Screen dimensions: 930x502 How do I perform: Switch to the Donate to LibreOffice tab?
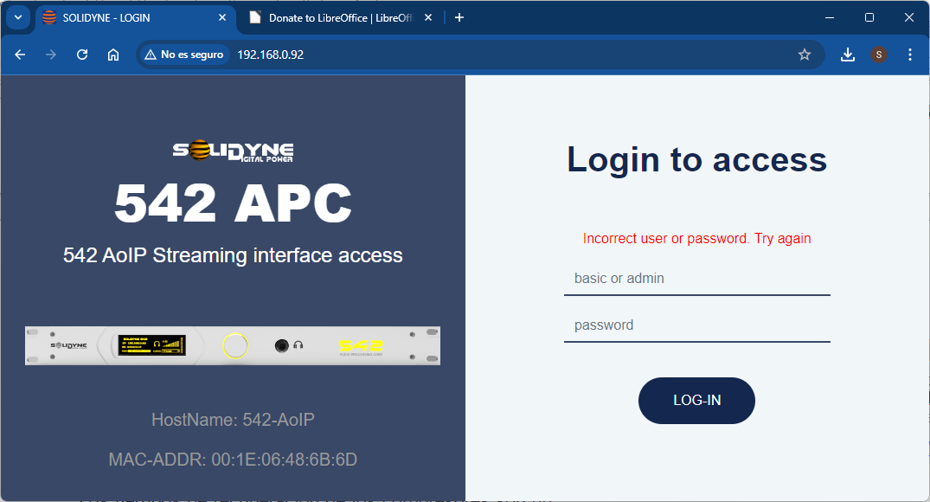coord(337,17)
